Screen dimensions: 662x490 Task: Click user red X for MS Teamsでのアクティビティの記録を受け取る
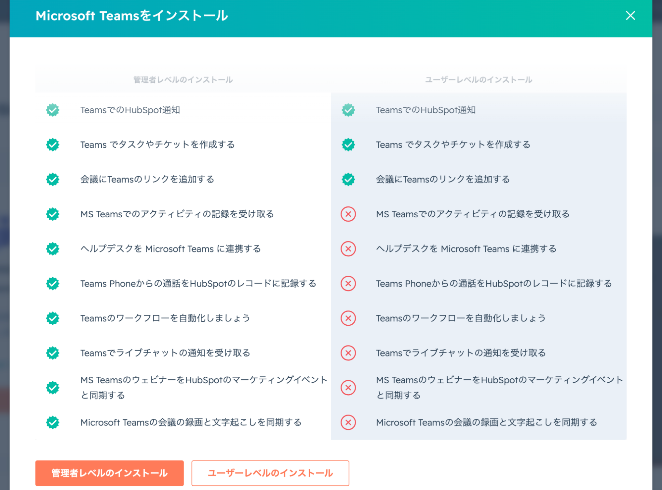pyautogui.click(x=348, y=214)
